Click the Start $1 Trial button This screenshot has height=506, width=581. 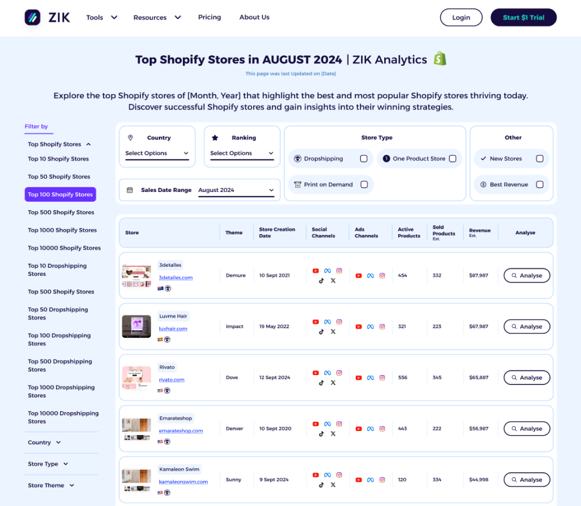click(523, 17)
